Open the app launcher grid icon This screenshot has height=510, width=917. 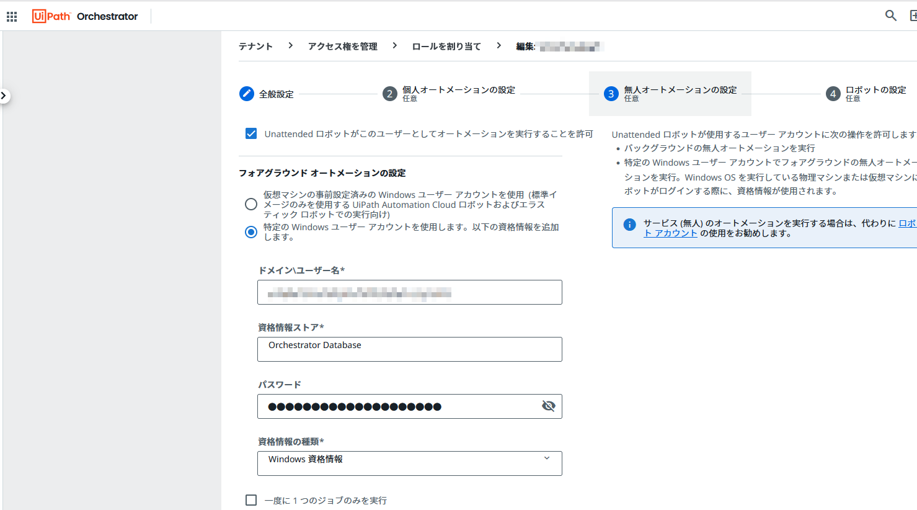(12, 16)
